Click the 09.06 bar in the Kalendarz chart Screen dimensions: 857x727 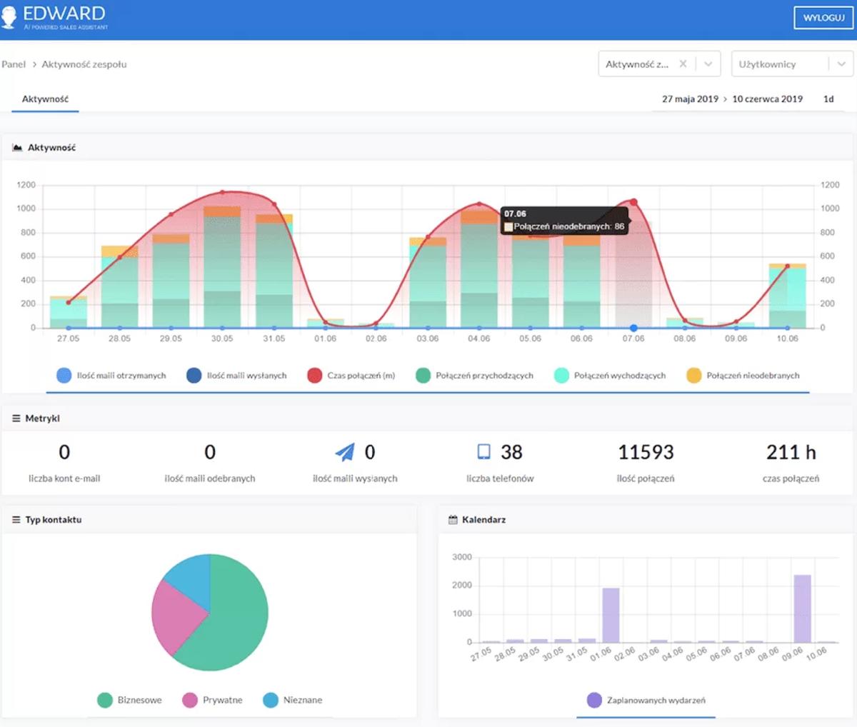pos(803,608)
